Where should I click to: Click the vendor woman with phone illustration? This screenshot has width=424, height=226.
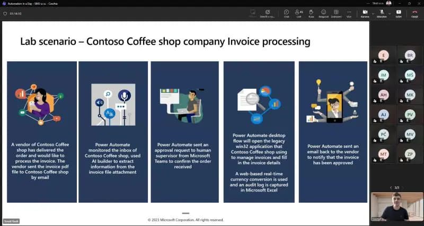39,105
